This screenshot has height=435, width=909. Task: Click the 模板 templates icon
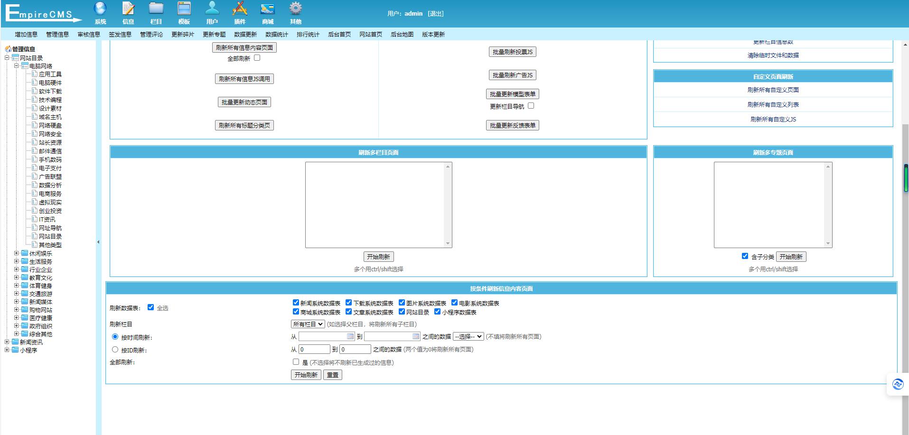(x=184, y=12)
